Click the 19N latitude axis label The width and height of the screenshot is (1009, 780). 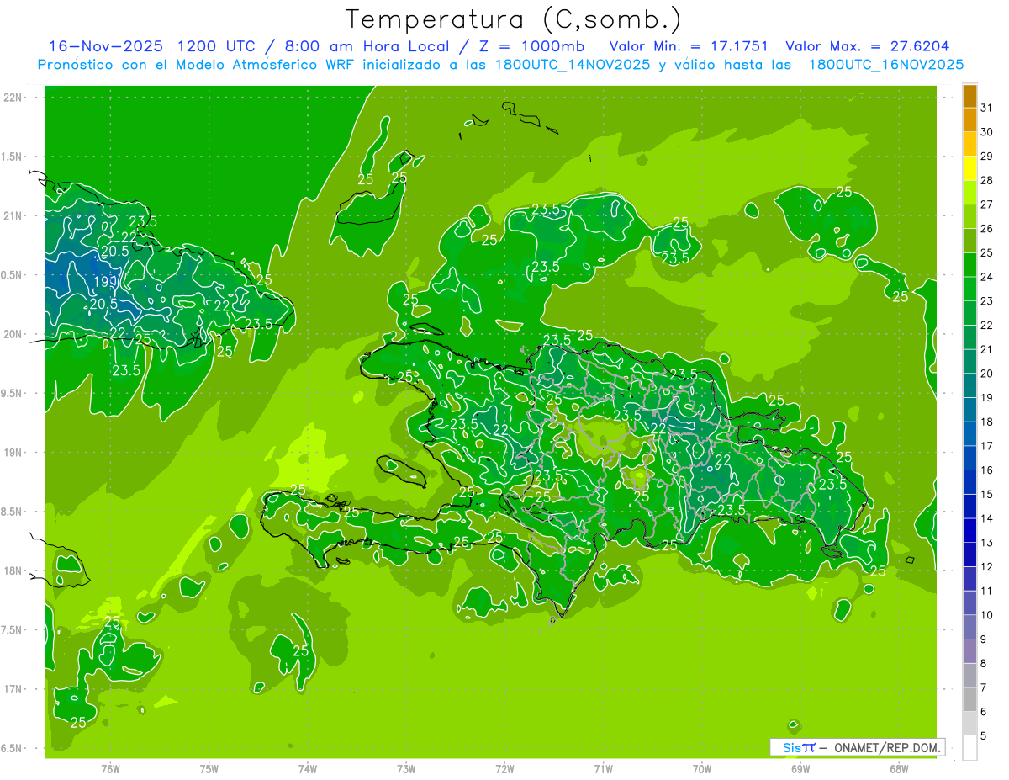coord(13,452)
